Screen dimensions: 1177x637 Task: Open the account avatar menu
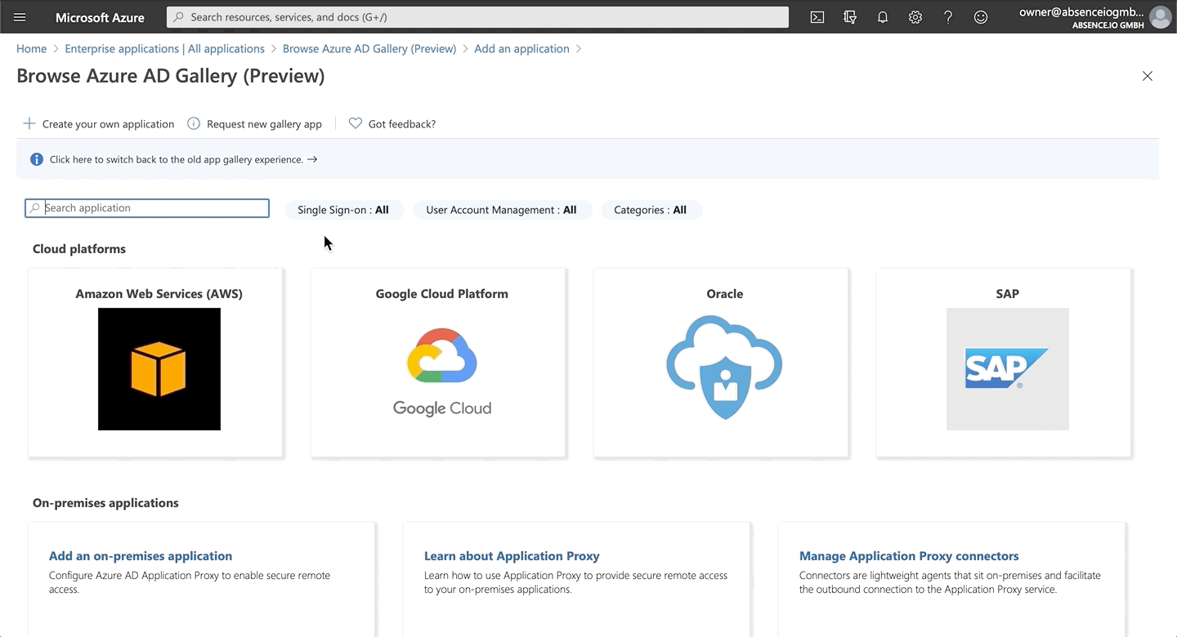(1159, 17)
